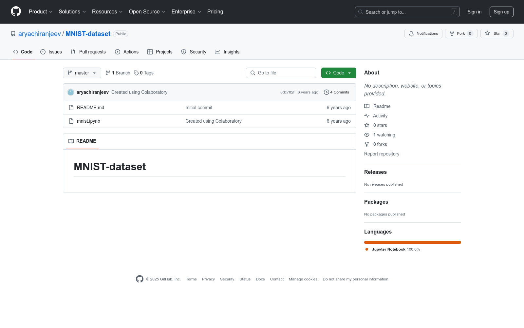Expand the Product menu
The image size is (524, 328).
41,11
